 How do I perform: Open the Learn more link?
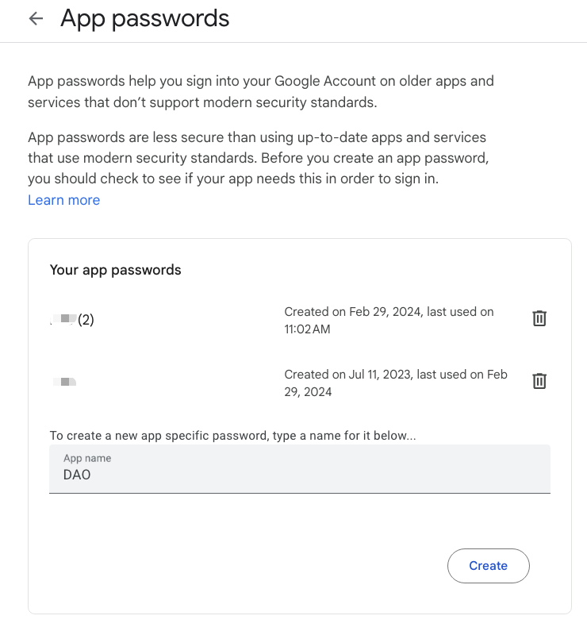click(64, 200)
